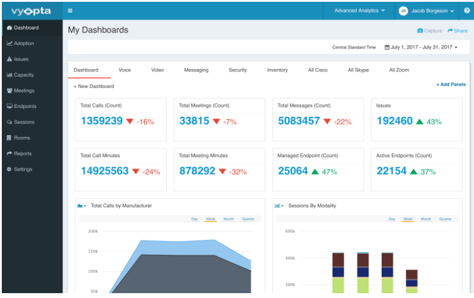Screen dimensions: 474x298
Task: Toggle the hamburger menu icon
Action: (x=70, y=11)
